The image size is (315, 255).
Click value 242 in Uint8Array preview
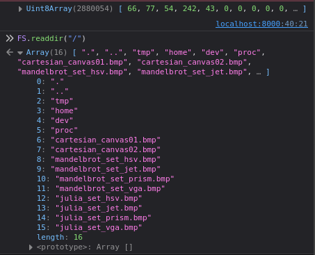pyautogui.click(x=190, y=9)
